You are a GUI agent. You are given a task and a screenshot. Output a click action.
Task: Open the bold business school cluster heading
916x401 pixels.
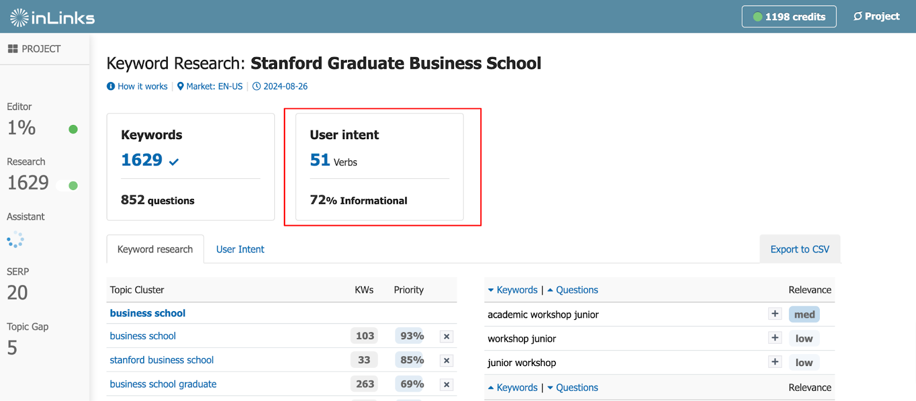pos(148,313)
